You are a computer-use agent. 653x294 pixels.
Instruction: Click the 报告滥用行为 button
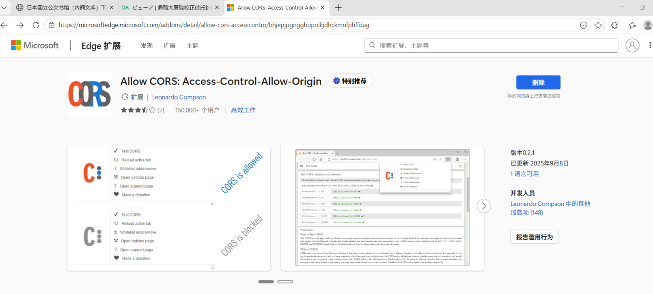tap(535, 237)
